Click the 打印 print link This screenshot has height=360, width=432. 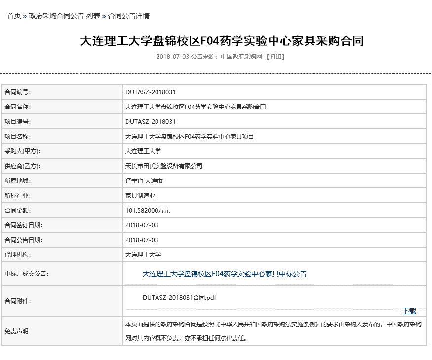tap(275, 57)
